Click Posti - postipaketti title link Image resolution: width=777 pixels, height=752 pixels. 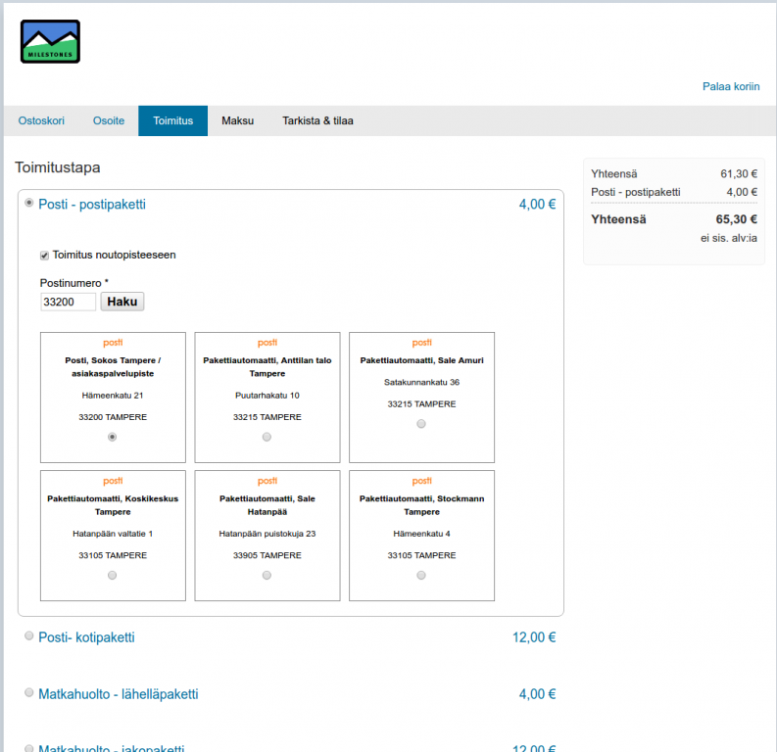point(92,205)
